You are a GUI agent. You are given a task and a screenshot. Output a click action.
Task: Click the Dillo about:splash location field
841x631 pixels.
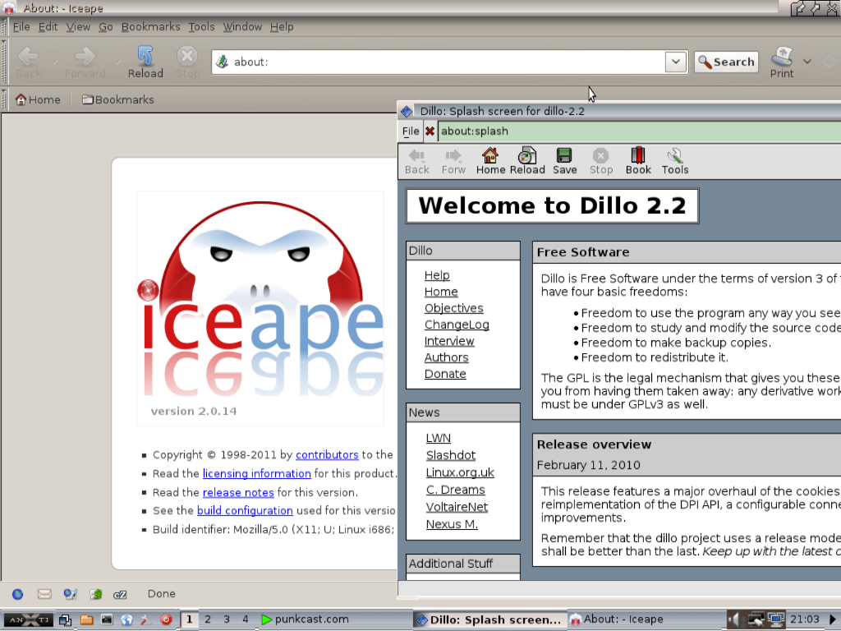coord(639,131)
